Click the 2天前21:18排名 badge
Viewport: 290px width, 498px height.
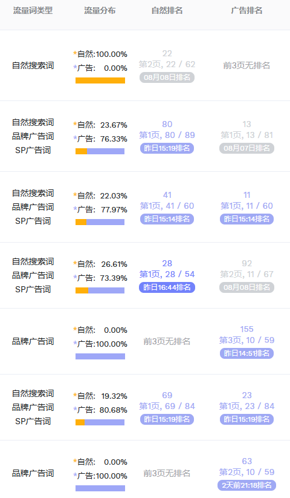tap(246, 485)
